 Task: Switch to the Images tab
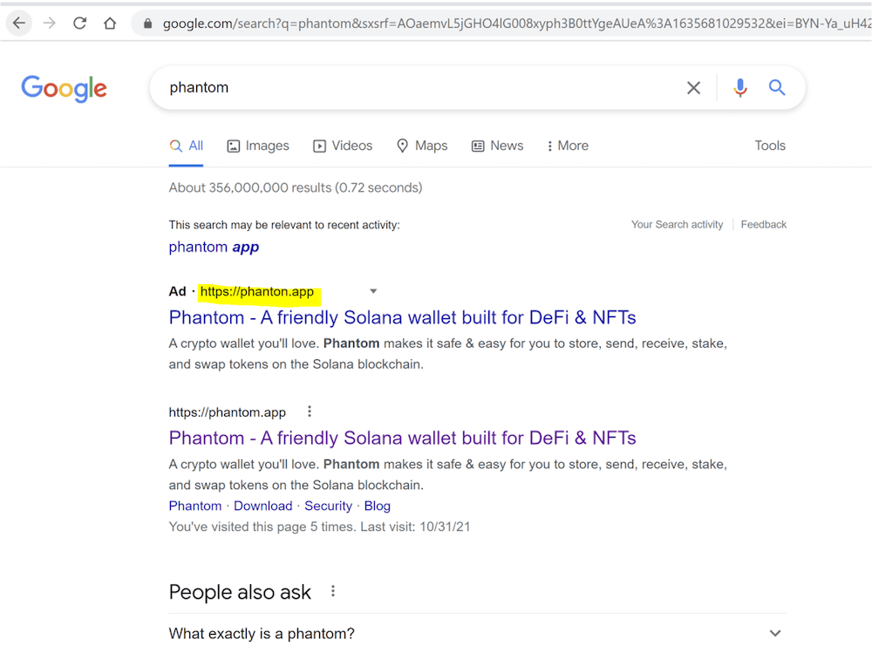[x=258, y=146]
